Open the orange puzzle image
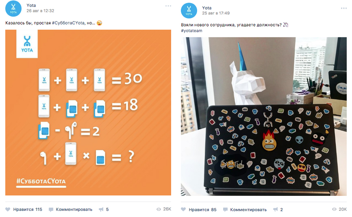 click(88, 113)
